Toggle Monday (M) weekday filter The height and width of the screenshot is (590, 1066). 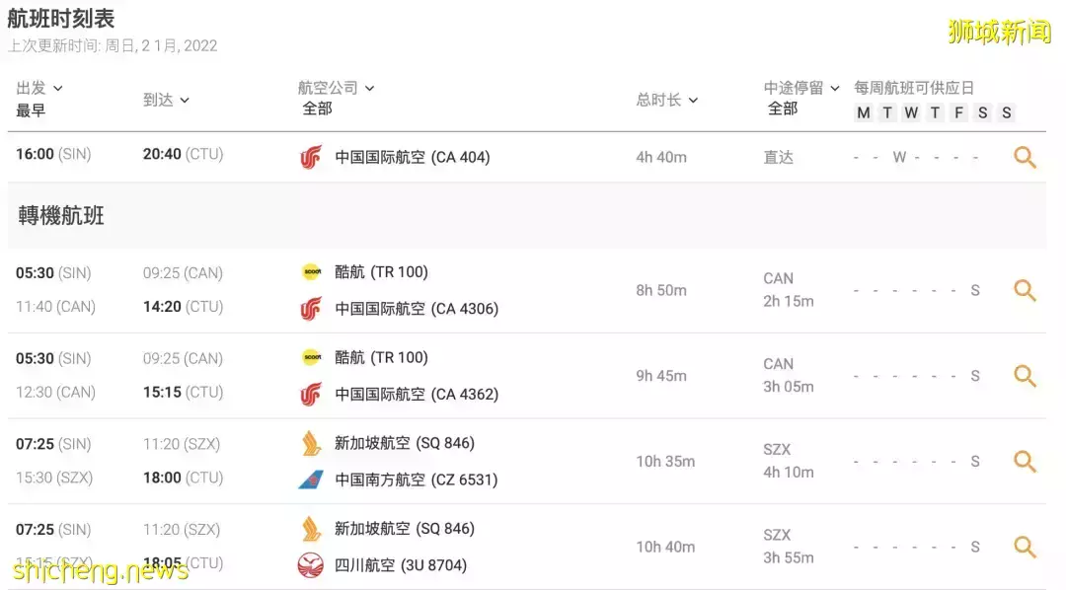pyautogui.click(x=864, y=112)
